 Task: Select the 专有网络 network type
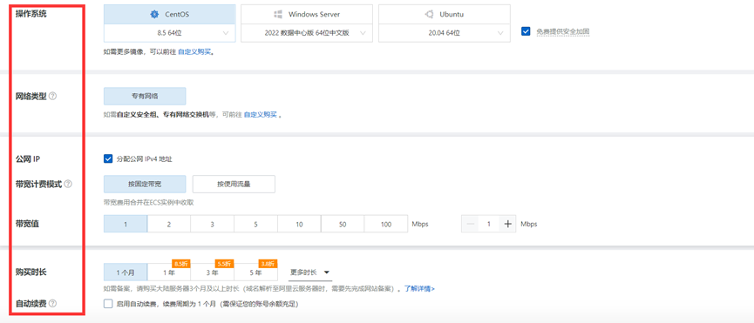[x=145, y=96]
